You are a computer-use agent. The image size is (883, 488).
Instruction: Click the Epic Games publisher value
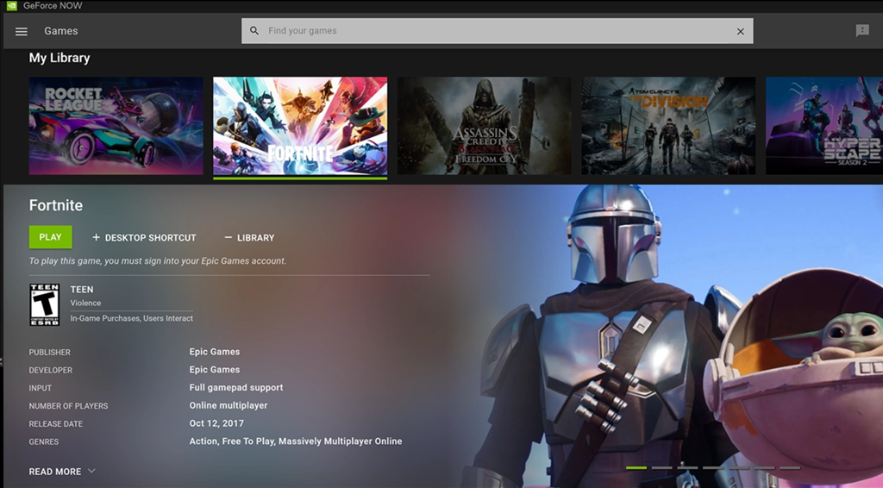tap(215, 352)
